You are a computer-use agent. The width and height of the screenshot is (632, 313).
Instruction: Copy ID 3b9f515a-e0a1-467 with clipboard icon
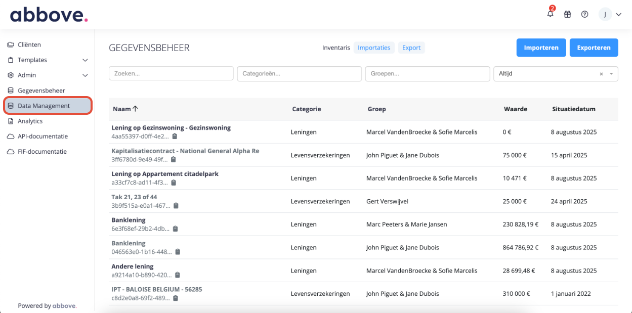[x=176, y=206]
